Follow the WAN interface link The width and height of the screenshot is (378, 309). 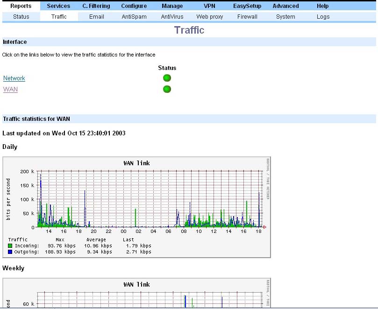click(x=10, y=89)
